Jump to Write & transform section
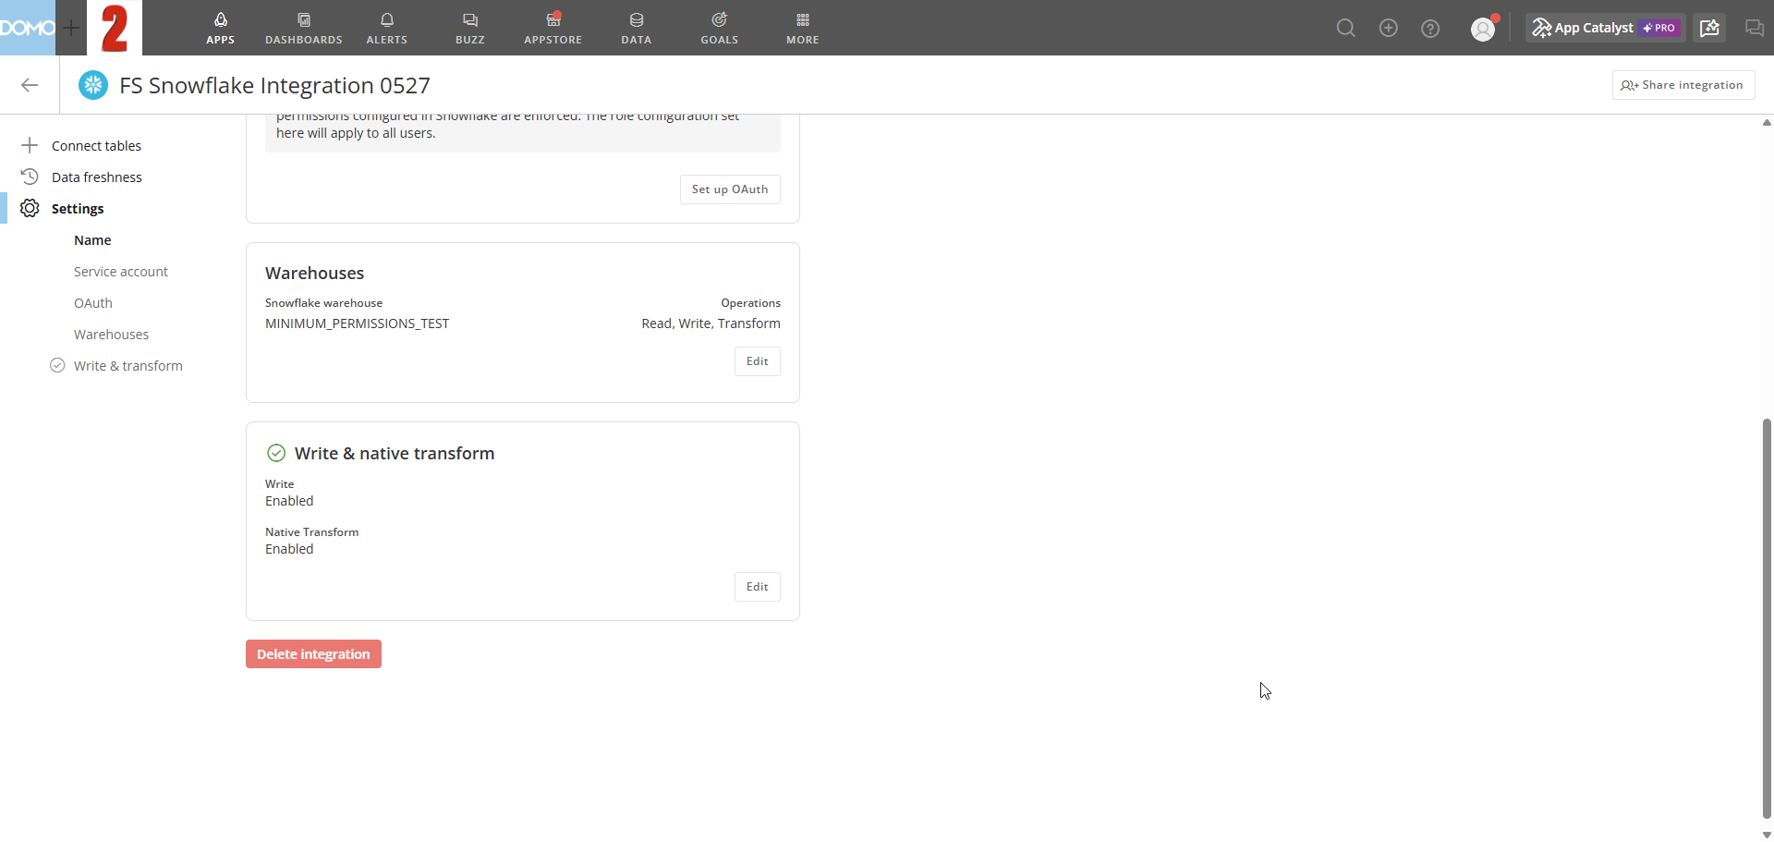 (128, 366)
